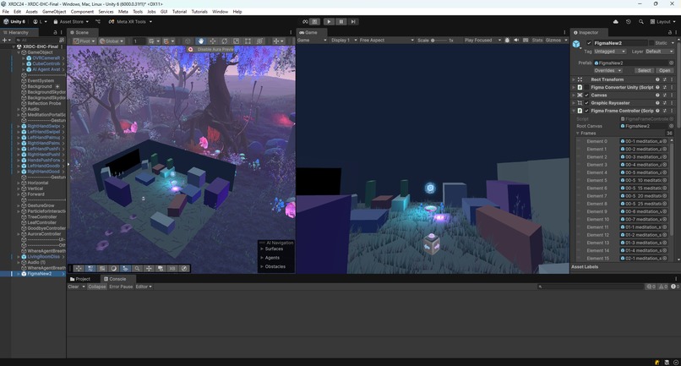This screenshot has height=366, width=681.
Task: Click the version control icon in top toolbar
Action: click(98, 21)
